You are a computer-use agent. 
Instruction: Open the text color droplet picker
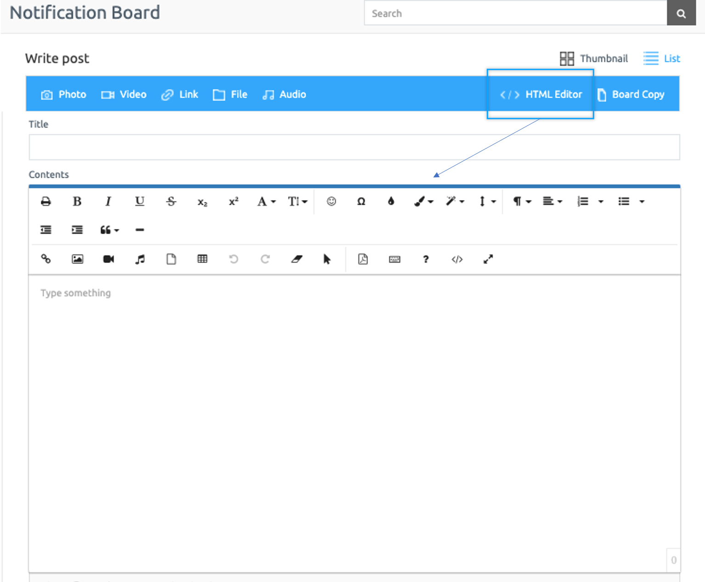click(x=391, y=201)
